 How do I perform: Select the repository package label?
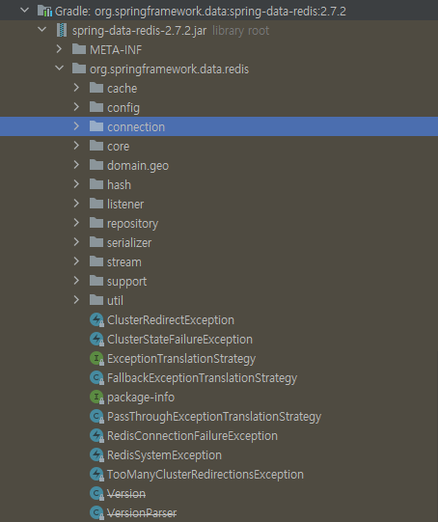(132, 224)
